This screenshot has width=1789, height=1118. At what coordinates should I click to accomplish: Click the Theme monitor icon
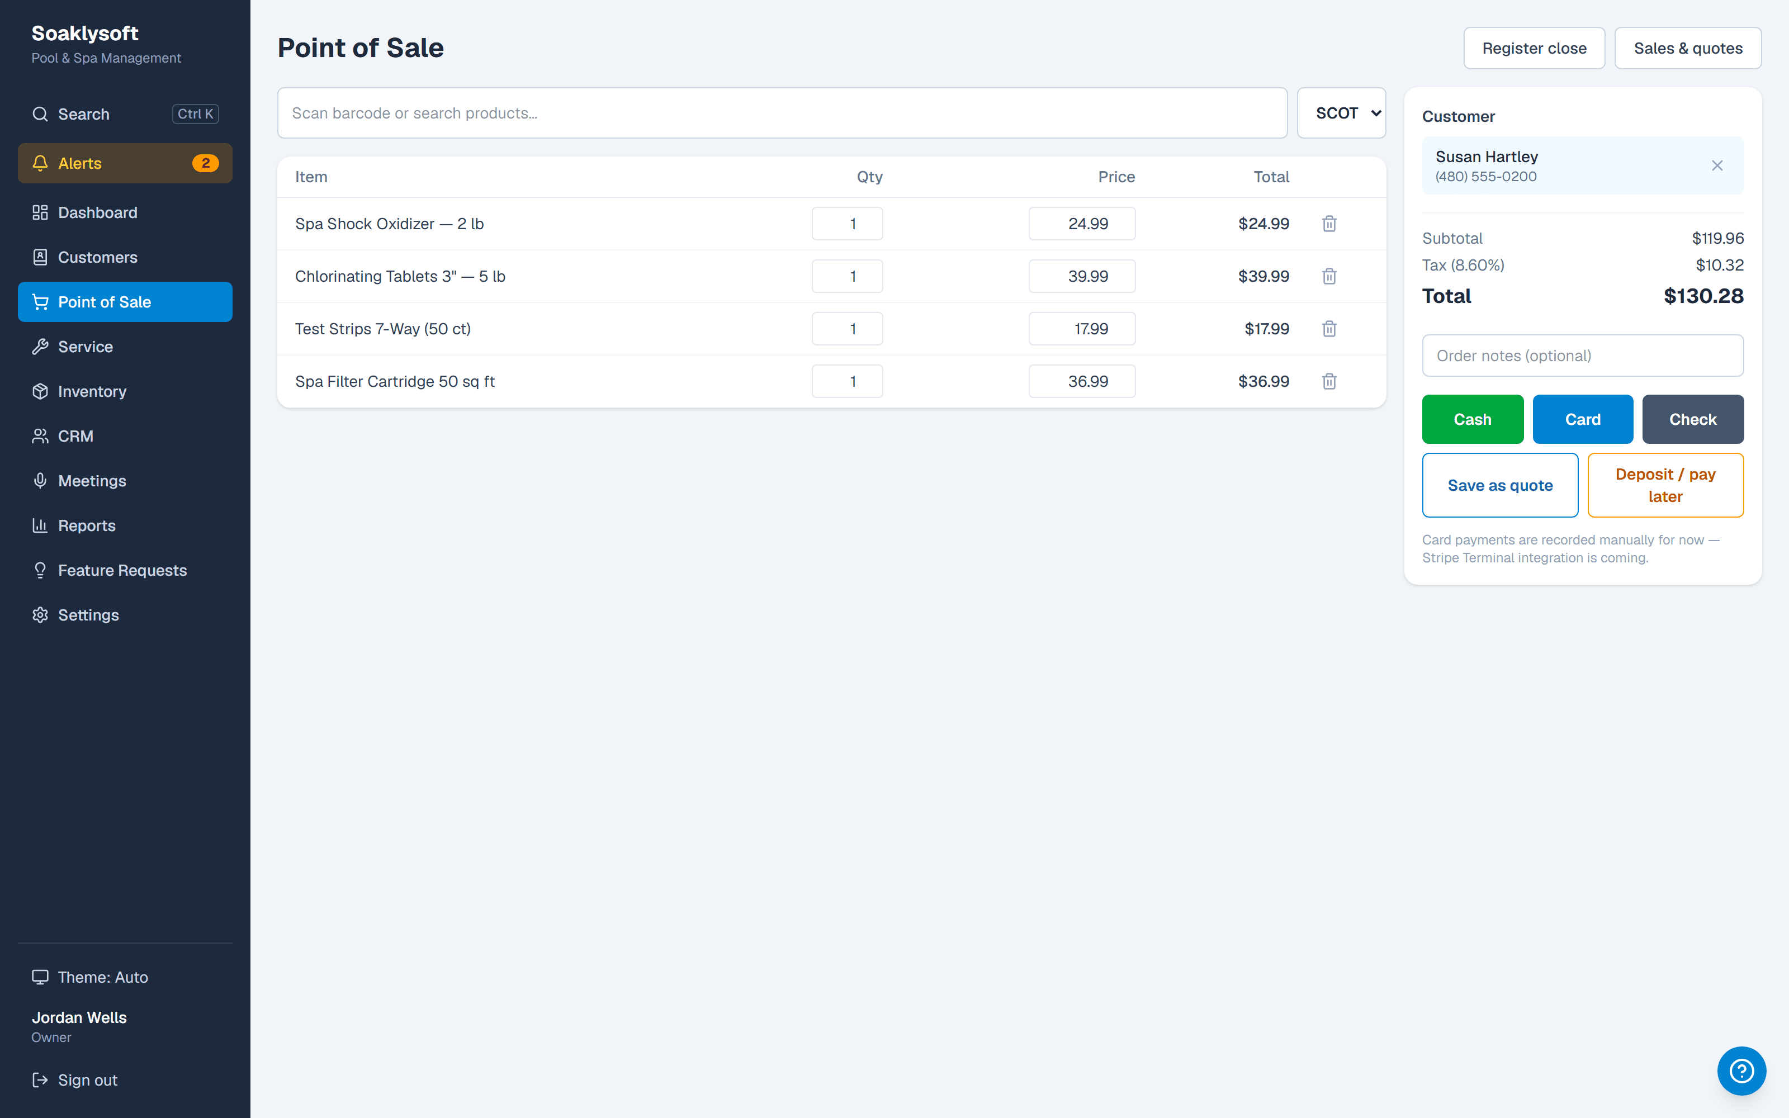tap(40, 977)
